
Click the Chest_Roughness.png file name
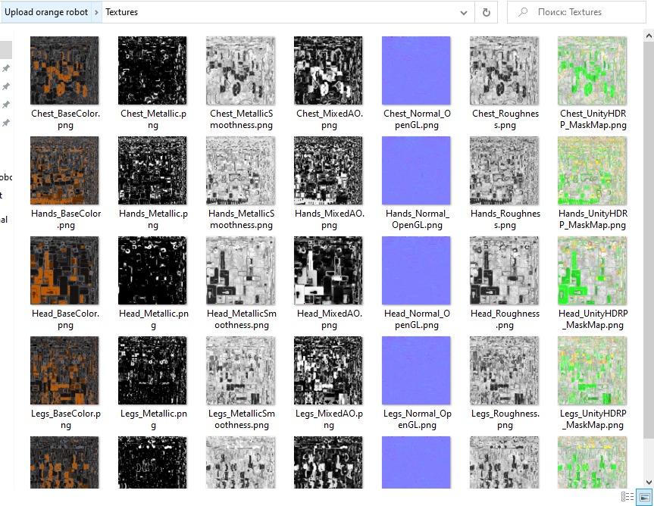coord(505,119)
